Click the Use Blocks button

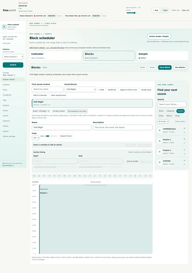pyautogui.click(x=180, y=67)
